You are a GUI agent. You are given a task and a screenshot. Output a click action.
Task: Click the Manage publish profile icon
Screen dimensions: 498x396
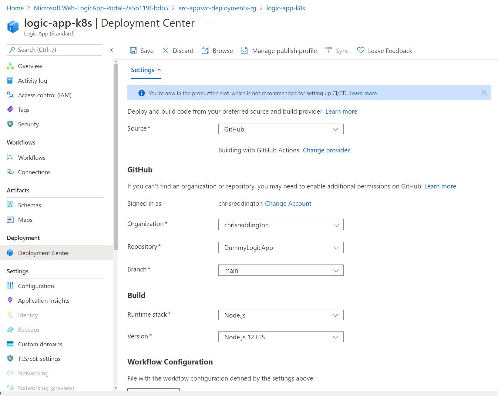coord(244,50)
